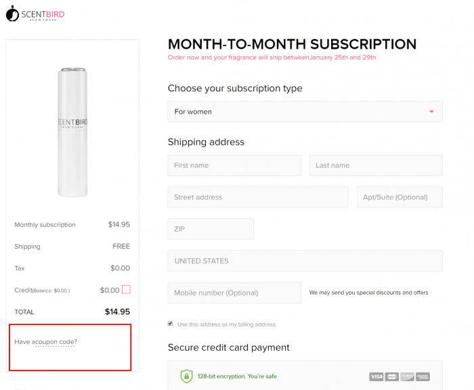Focus the First name input field
Image resolution: width=474 pixels, height=390 pixels.
pyautogui.click(x=234, y=165)
